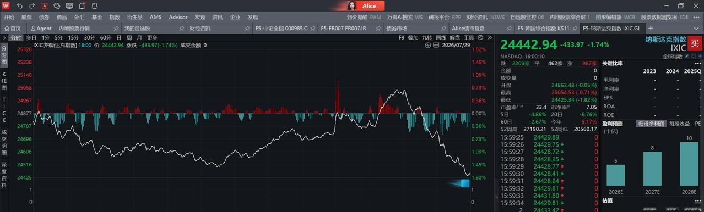Open the Advisor menu
Image resolution: width=704 pixels, height=212 pixels.
coord(178,17)
